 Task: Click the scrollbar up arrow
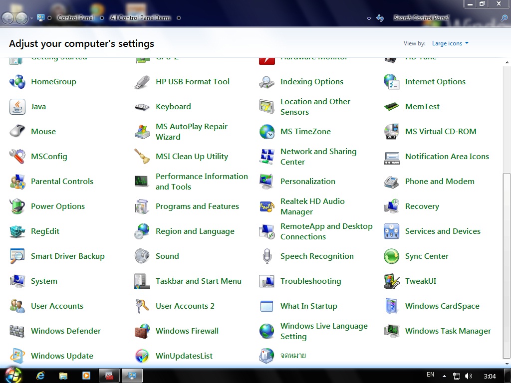coord(507,62)
